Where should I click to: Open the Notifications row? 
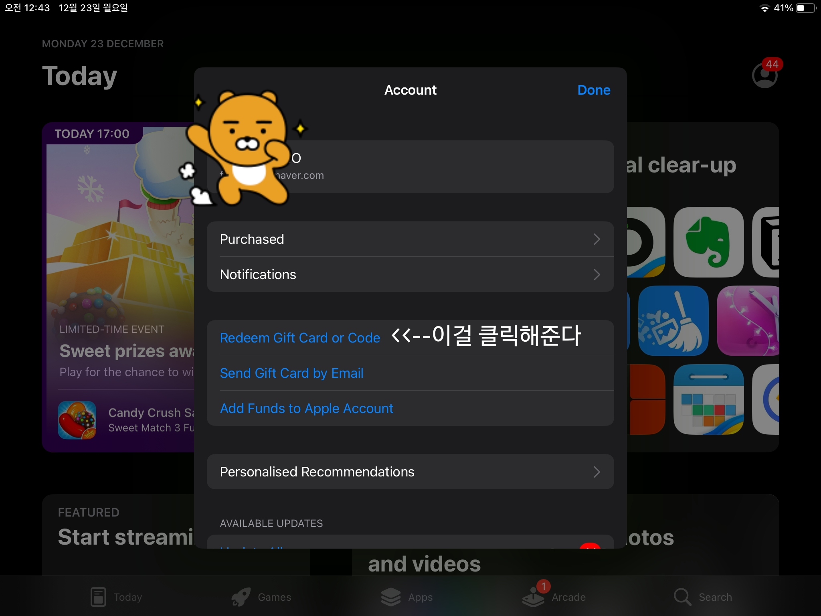[410, 274]
